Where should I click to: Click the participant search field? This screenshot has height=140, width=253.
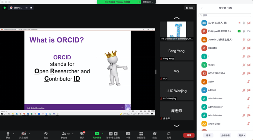(x=225, y=15)
